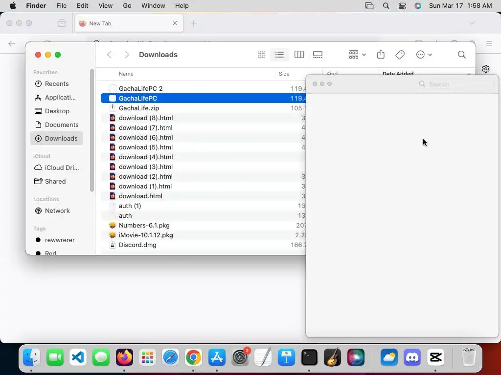Click the Finder sidebar scrollbar
This screenshot has width=501, height=375.
tap(91, 130)
